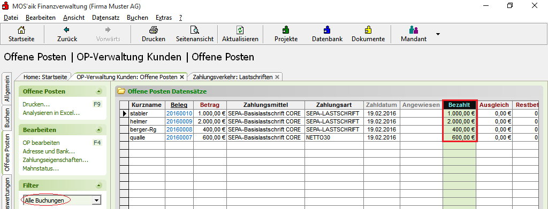
Task: Expand the Mandant dropdown arrow
Action: 438,34
